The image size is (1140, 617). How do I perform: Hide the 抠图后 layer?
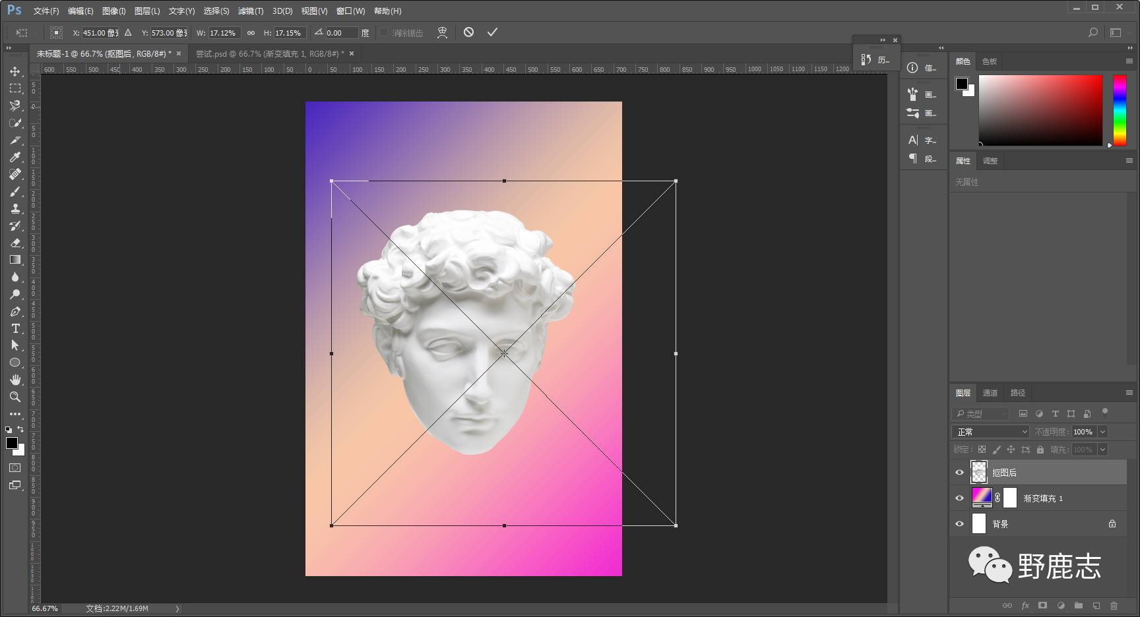[x=959, y=473]
